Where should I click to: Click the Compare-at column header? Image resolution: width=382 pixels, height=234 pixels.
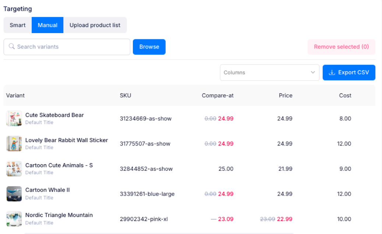pyautogui.click(x=217, y=96)
